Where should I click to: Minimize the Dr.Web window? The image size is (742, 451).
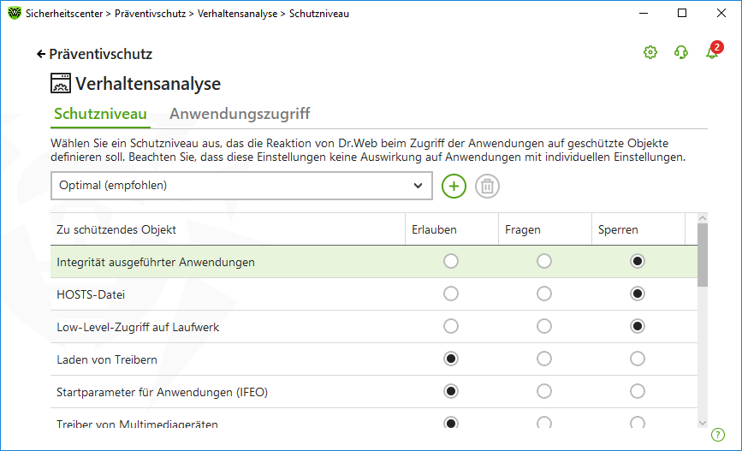[644, 13]
